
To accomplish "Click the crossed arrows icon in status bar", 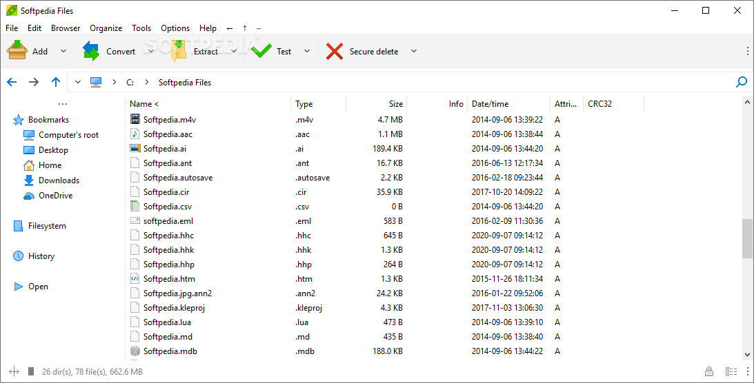I will 14,371.
